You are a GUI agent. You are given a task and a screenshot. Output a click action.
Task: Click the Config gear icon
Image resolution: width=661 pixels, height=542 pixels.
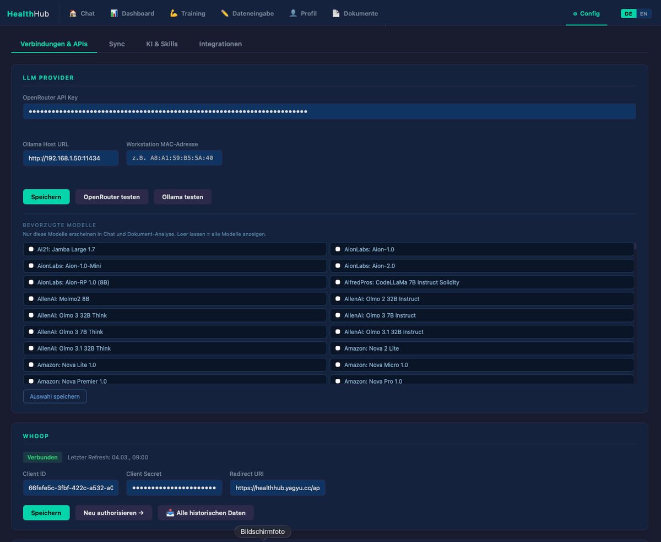tap(575, 14)
